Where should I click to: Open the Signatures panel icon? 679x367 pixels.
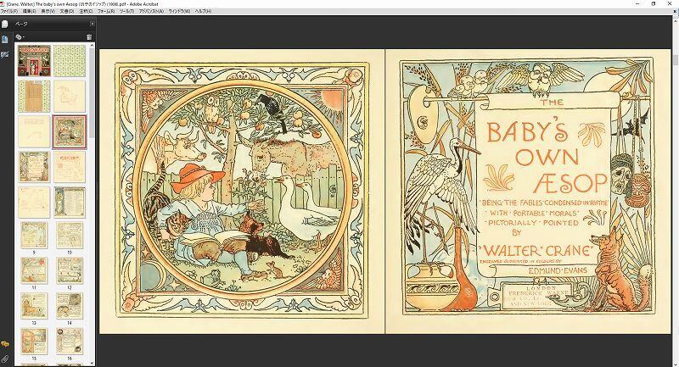click(x=4, y=54)
